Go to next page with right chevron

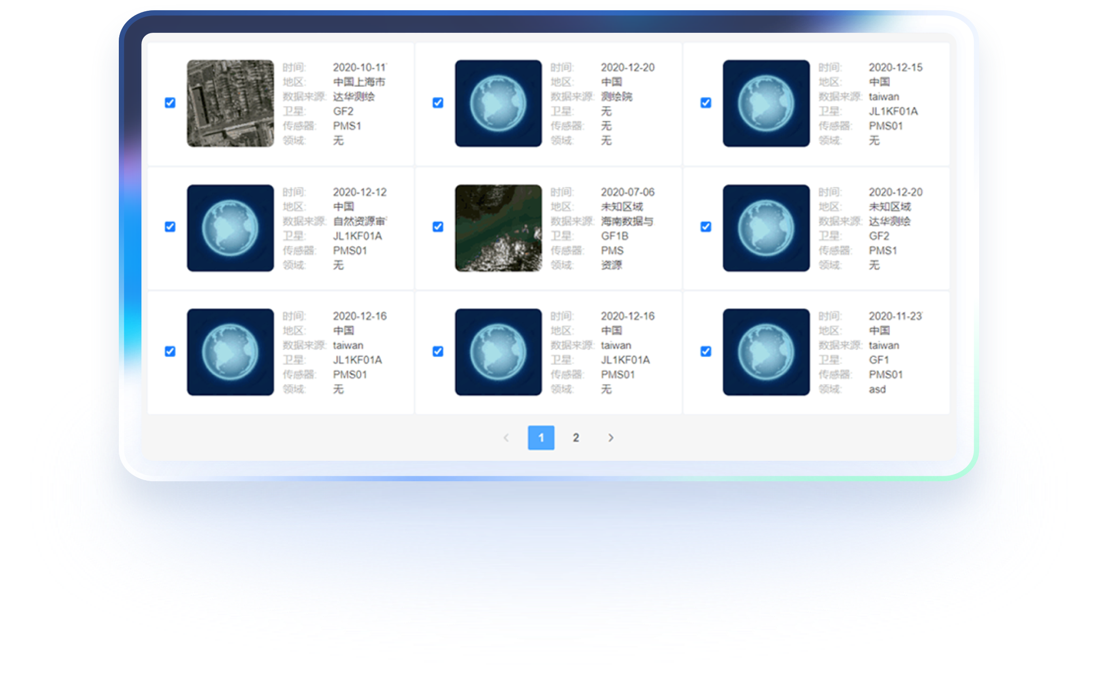coord(610,438)
